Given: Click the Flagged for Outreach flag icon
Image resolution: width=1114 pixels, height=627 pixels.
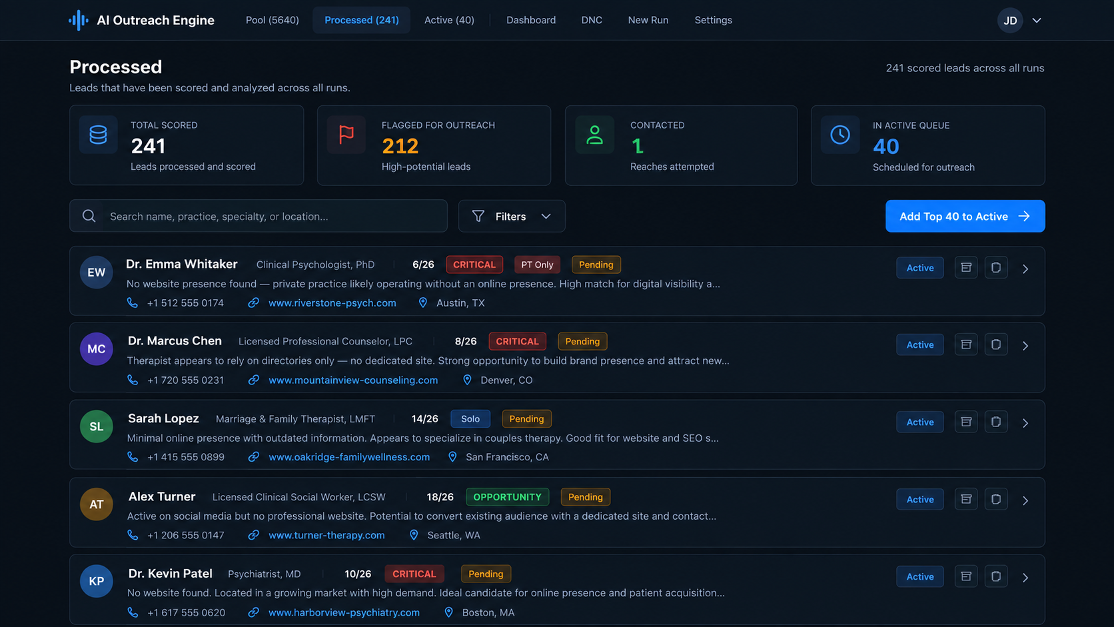Looking at the screenshot, I should (x=346, y=135).
